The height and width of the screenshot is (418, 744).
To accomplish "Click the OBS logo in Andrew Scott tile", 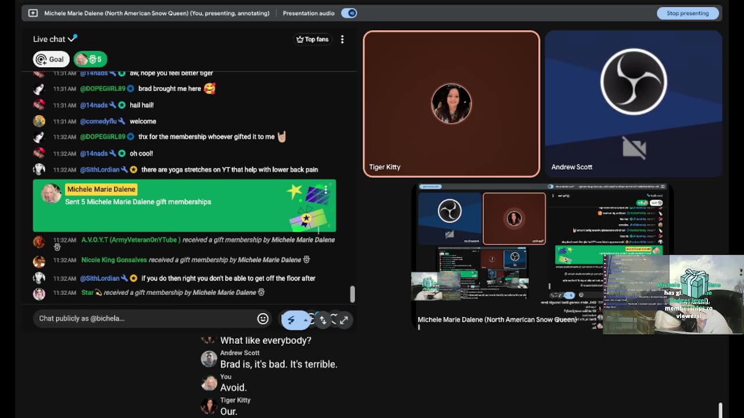I will [634, 82].
